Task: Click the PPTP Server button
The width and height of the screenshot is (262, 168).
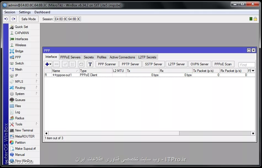Action: (x=130, y=64)
